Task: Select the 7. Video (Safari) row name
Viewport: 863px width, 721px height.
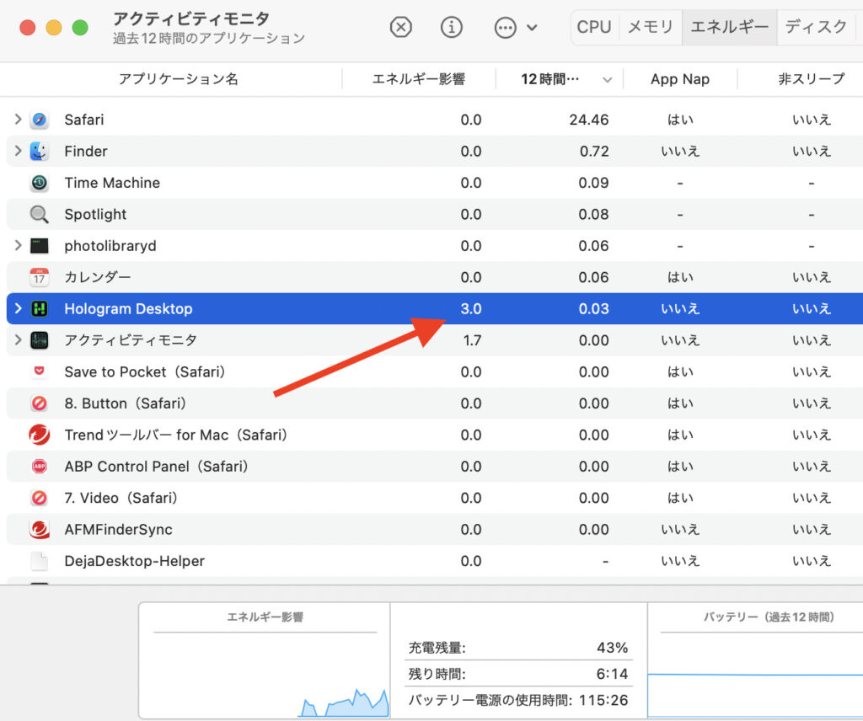Action: pyautogui.click(x=121, y=498)
